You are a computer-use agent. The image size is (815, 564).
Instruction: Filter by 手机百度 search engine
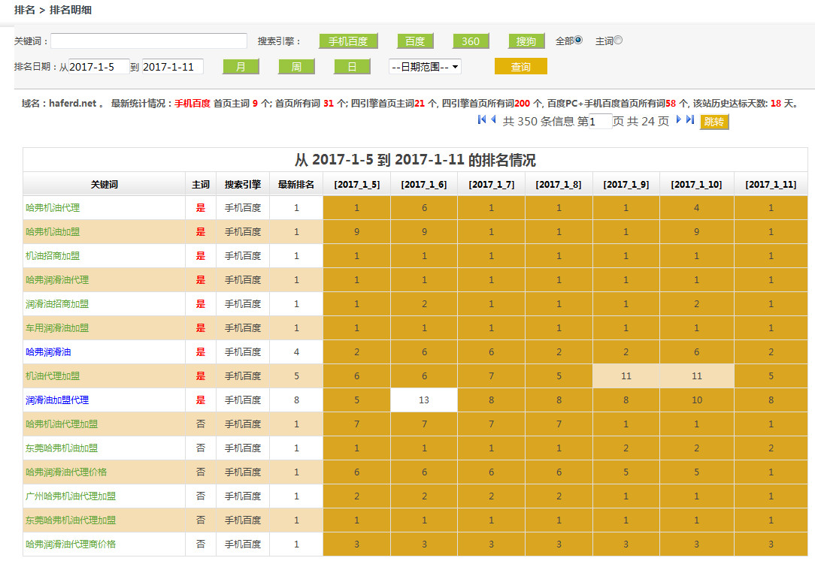pos(348,41)
